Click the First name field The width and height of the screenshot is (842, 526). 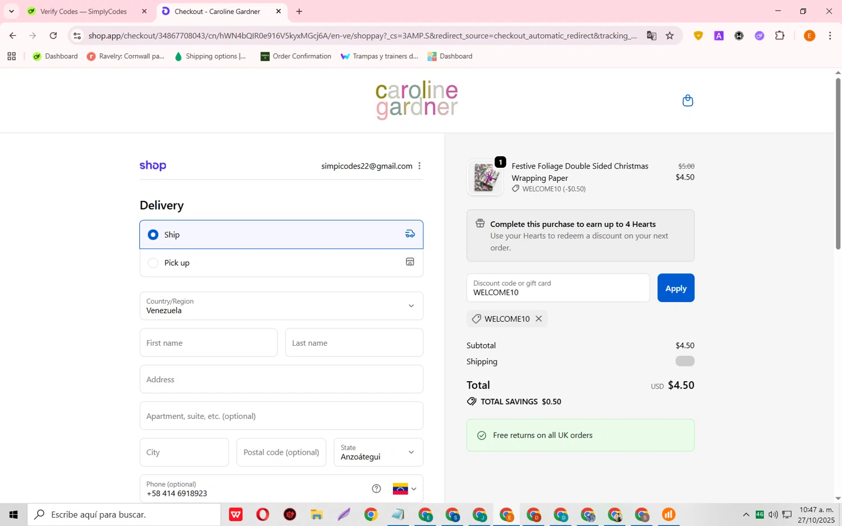point(208,342)
